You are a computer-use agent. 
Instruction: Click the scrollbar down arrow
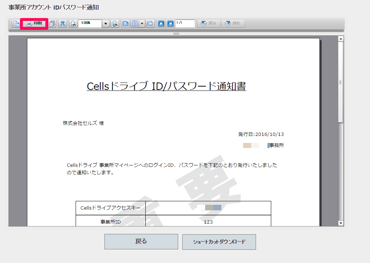pos(340,223)
